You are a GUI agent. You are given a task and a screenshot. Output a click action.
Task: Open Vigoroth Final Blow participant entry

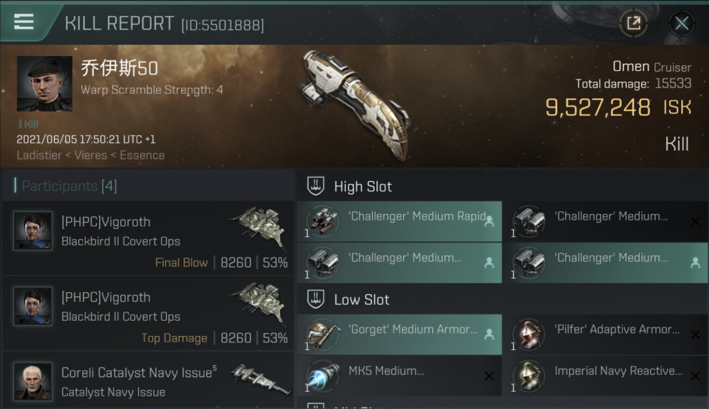coord(148,239)
